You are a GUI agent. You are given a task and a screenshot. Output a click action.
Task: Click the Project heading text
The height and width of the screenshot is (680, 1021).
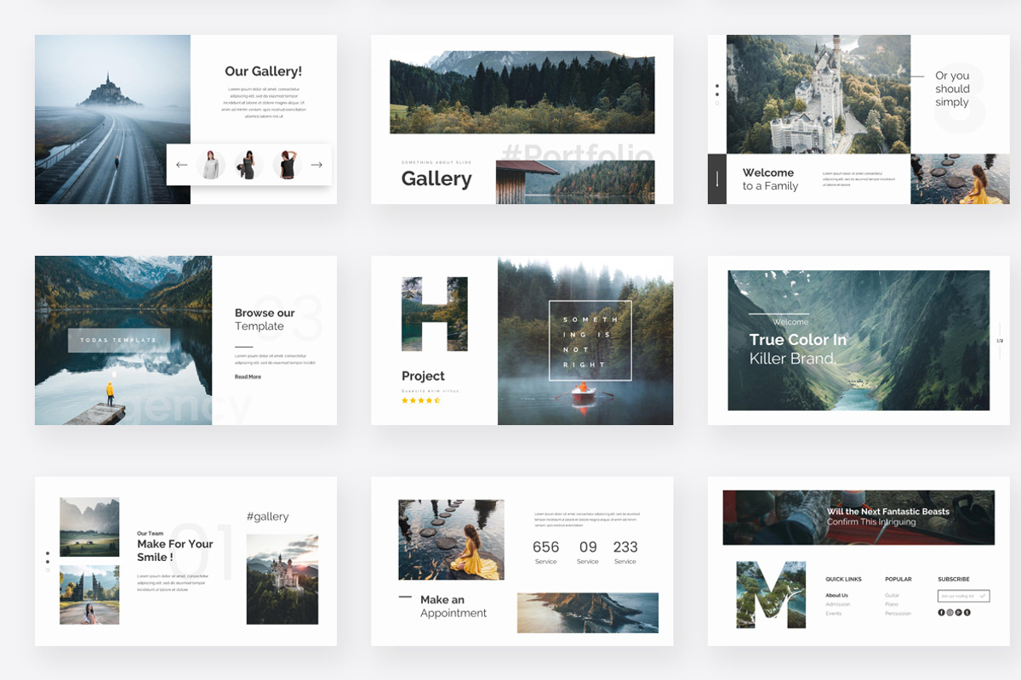click(423, 376)
